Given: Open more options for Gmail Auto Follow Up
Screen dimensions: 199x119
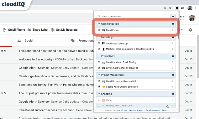Looking at the screenshot, I should pos(173,44).
